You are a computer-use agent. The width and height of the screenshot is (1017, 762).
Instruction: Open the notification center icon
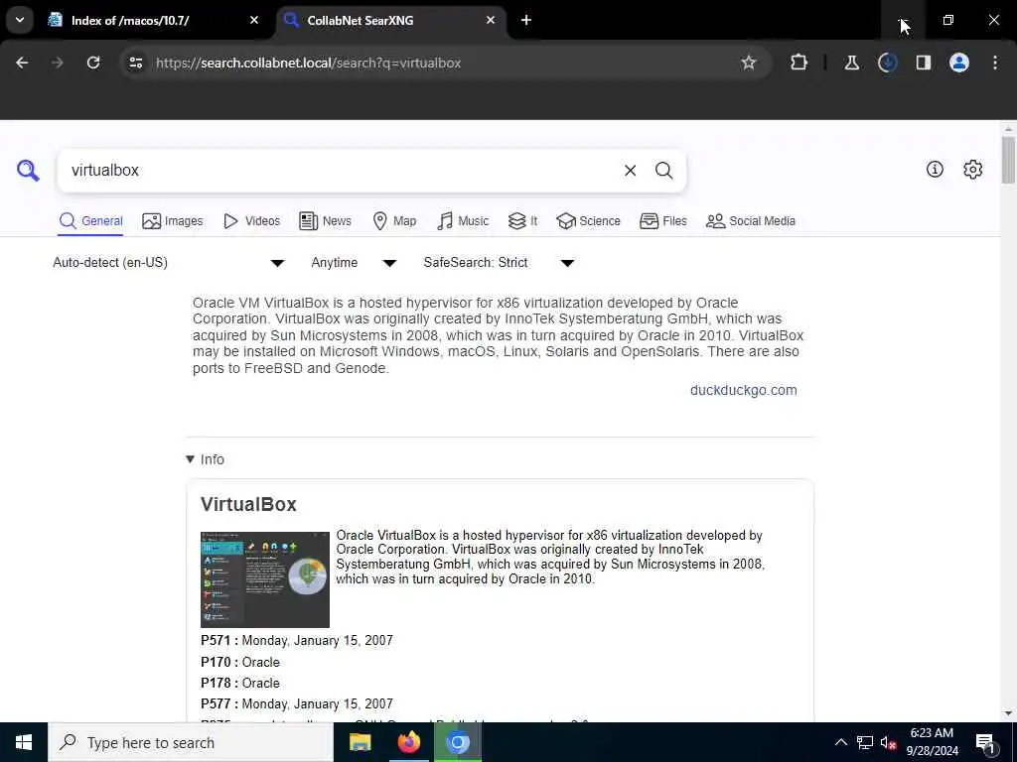[986, 742]
